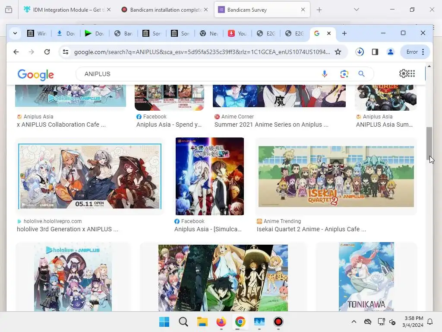The height and width of the screenshot is (332, 442).
Task: Go back to the previous page in Chrome
Action: coord(16,52)
